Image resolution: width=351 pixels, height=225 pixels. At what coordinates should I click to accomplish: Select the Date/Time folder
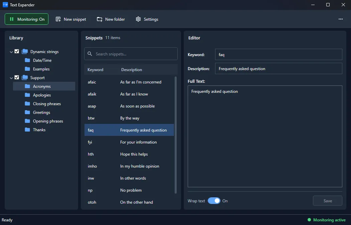point(42,60)
